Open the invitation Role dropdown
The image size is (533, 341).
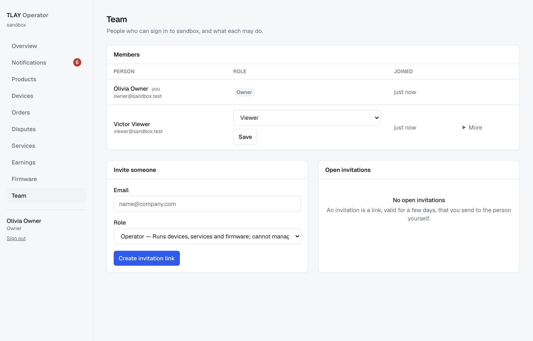207,236
